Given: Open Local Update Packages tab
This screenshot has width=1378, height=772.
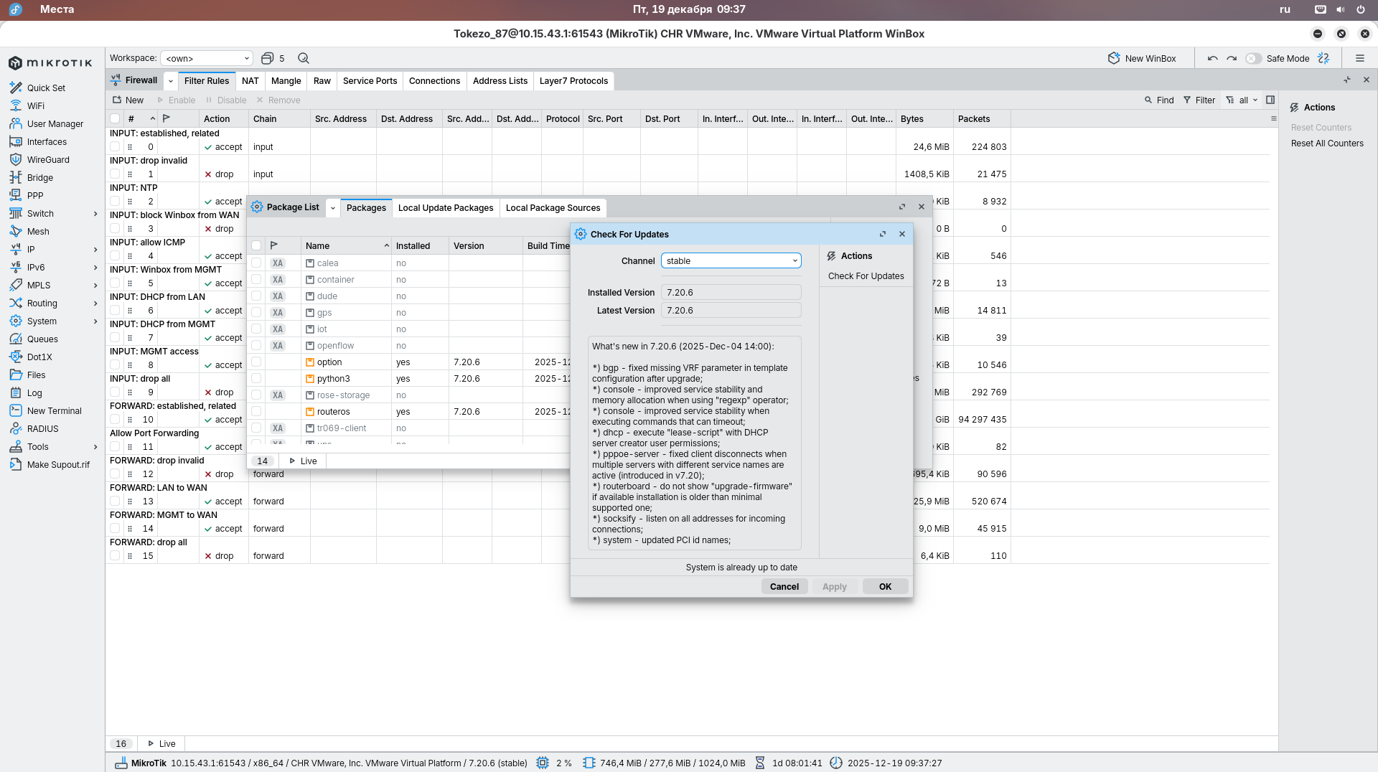Looking at the screenshot, I should tap(445, 207).
